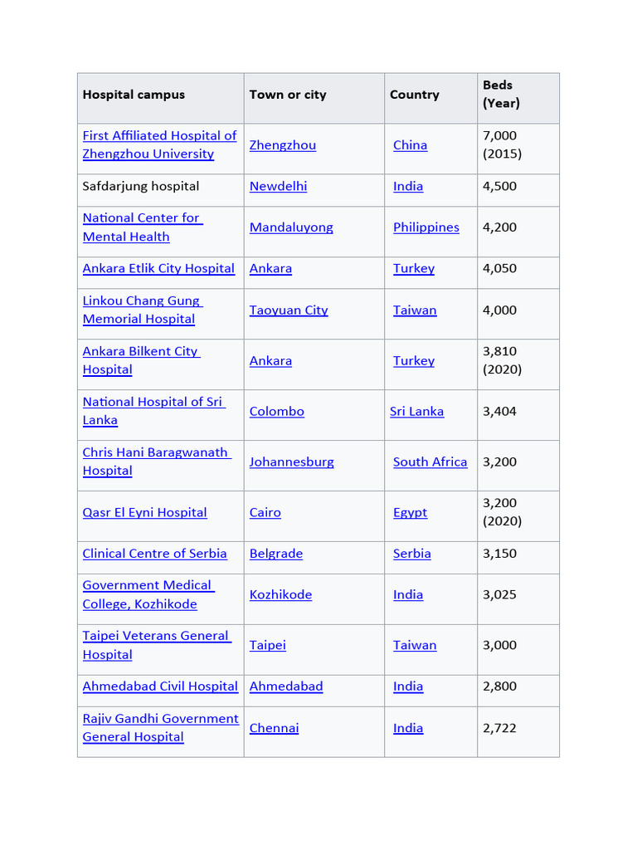Click the Mandaluyong city link
The width and height of the screenshot is (637, 850).
point(291,227)
